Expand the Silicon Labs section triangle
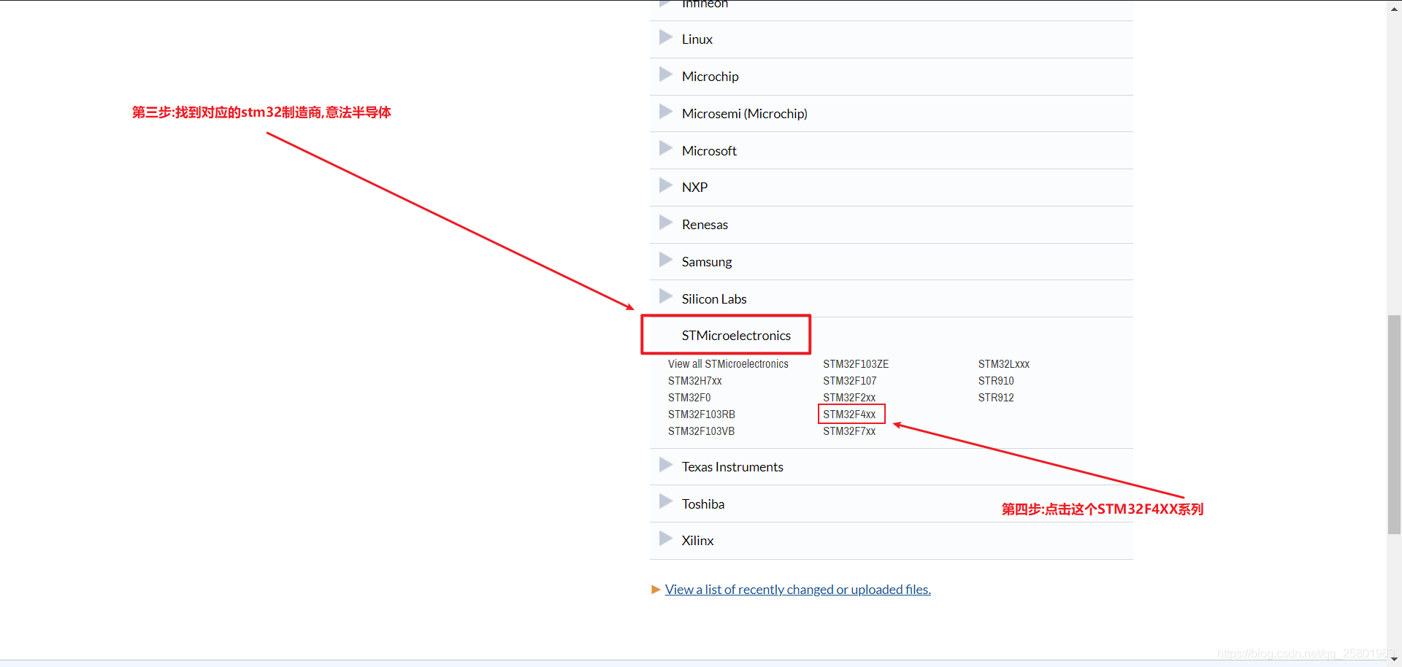This screenshot has height=667, width=1402. [x=665, y=296]
